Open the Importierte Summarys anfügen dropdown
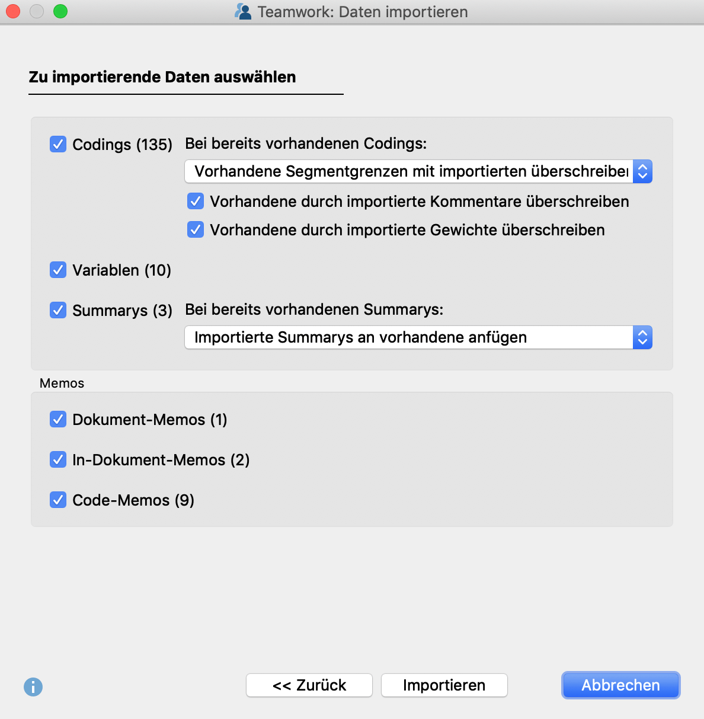The height and width of the screenshot is (719, 704). pyautogui.click(x=409, y=337)
